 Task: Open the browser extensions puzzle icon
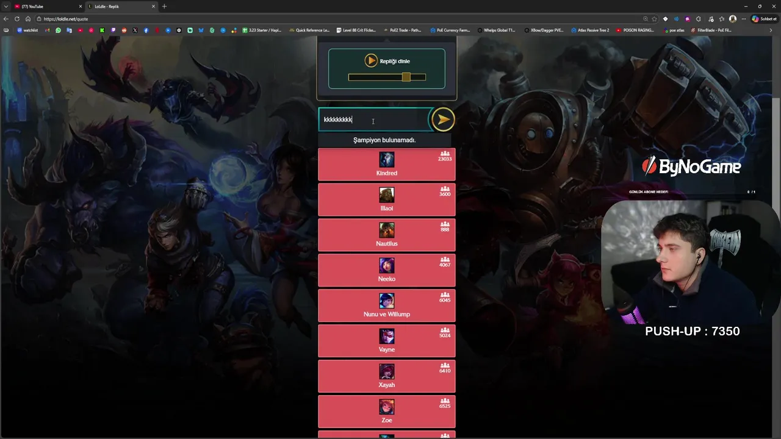click(699, 19)
